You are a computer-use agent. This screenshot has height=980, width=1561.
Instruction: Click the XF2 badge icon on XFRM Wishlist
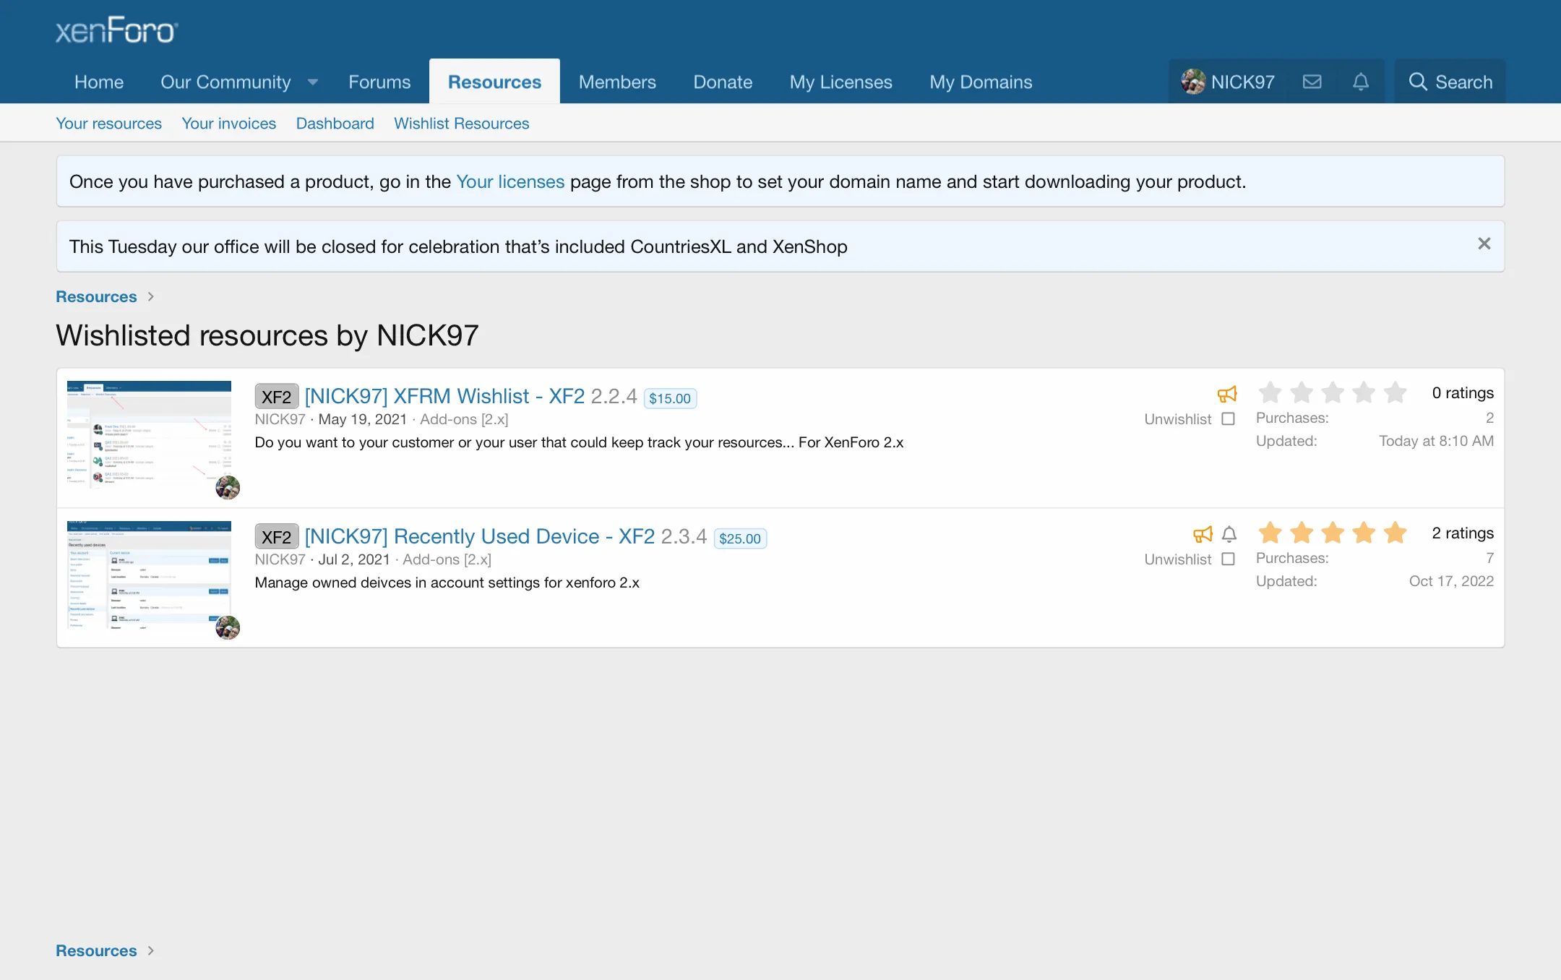point(275,396)
